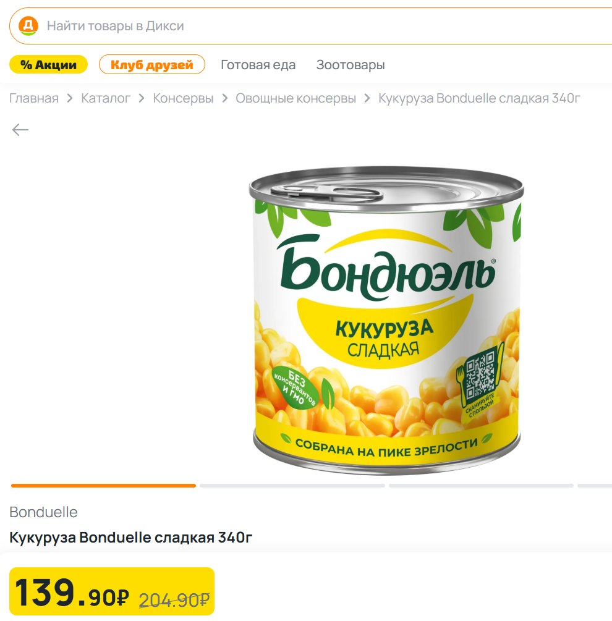Select the 'Готовая еда' menu item
The image size is (612, 621).
tap(258, 65)
